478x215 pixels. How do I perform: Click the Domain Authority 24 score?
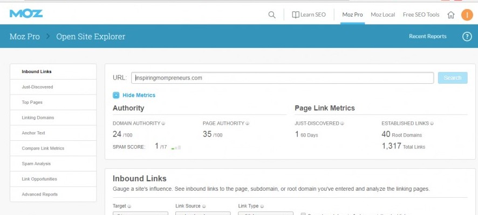(x=122, y=134)
